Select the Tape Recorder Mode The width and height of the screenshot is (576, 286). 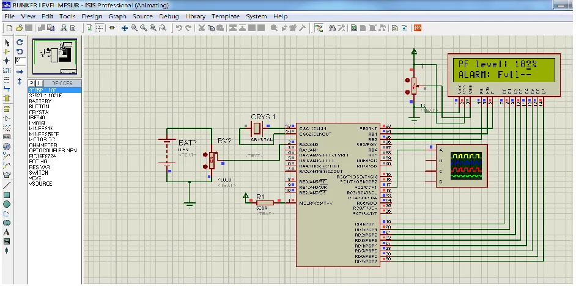tap(7, 136)
